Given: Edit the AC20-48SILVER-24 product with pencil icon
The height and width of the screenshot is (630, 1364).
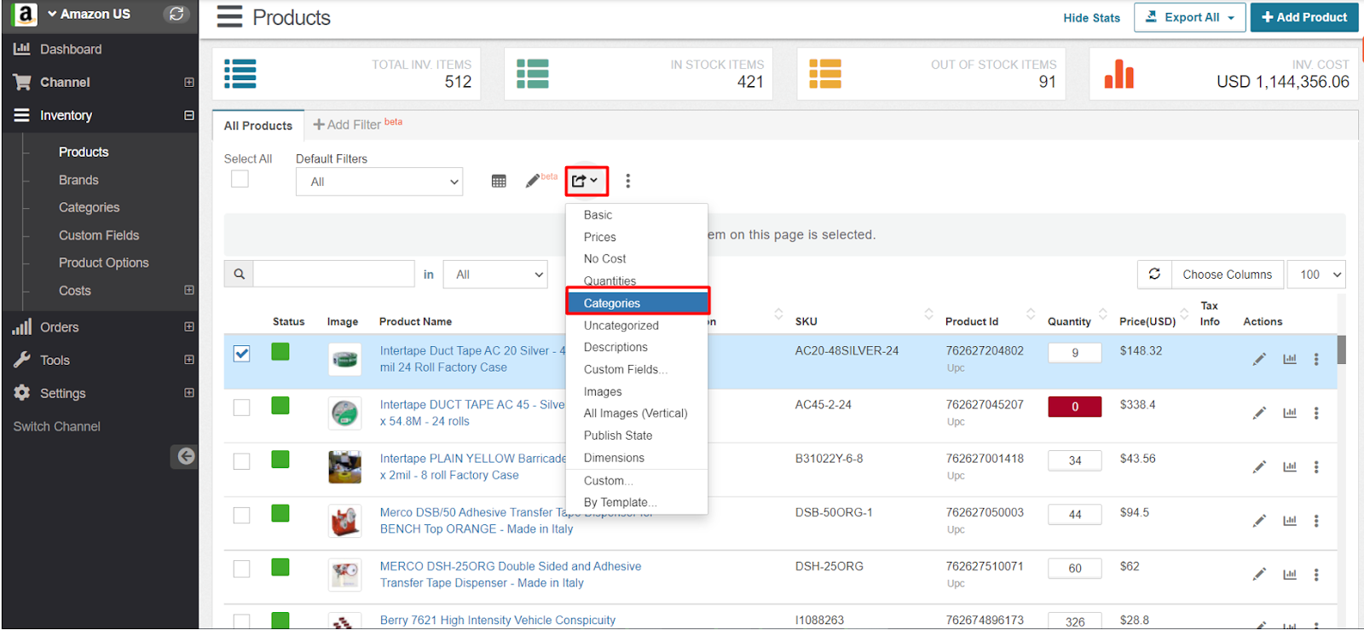Looking at the screenshot, I should (x=1259, y=359).
